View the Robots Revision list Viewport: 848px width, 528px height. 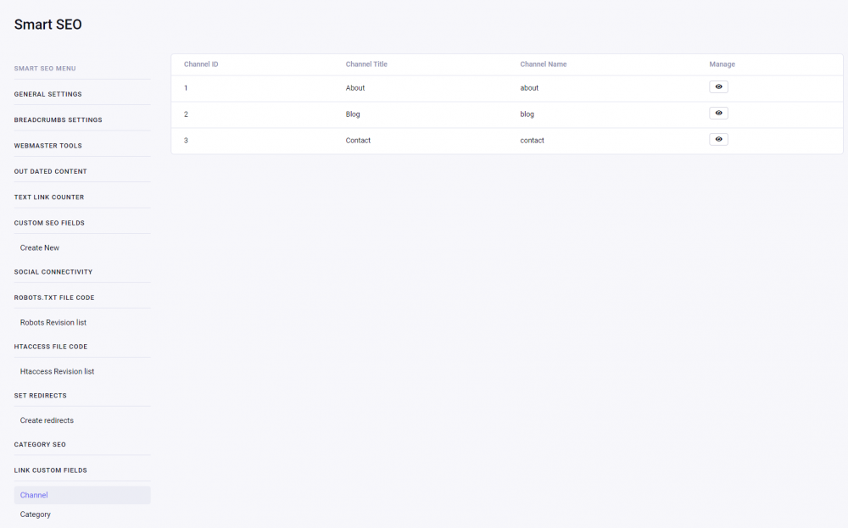tap(53, 322)
